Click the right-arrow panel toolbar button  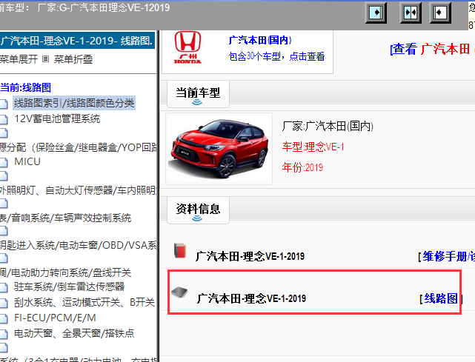coord(376,13)
